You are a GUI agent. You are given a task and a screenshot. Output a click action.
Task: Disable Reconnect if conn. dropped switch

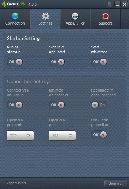pyautogui.click(x=99, y=105)
